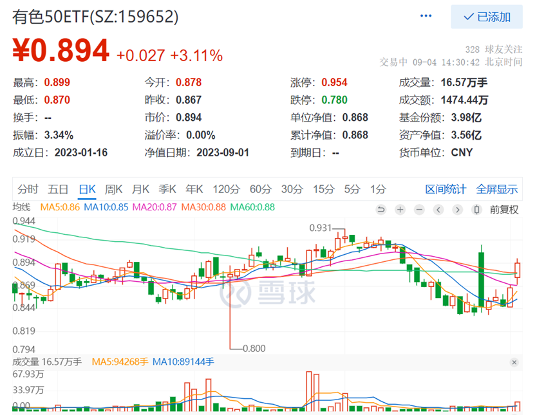Click the 成立日 date 2023-01-16
Screen dimensions: 535x415
tap(81, 152)
